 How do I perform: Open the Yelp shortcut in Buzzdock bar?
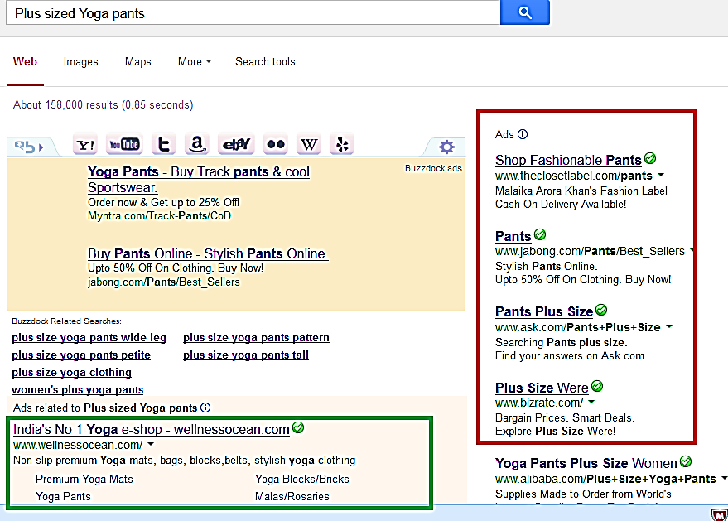pyautogui.click(x=342, y=144)
